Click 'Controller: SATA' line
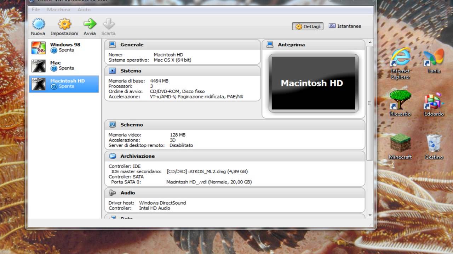The image size is (453, 254). [x=126, y=177]
